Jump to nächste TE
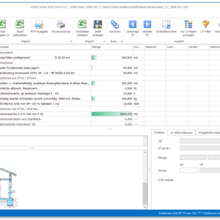The width and height of the screenshot is (220, 220). [147, 28]
